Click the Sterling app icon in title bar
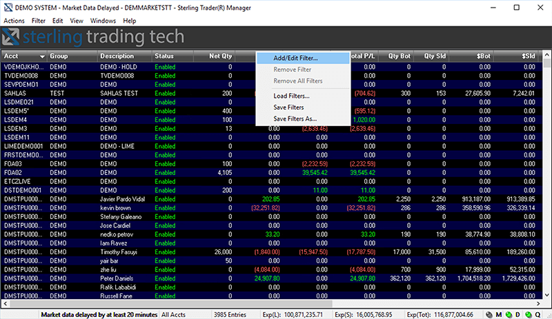The width and height of the screenshot is (552, 319). (8, 8)
